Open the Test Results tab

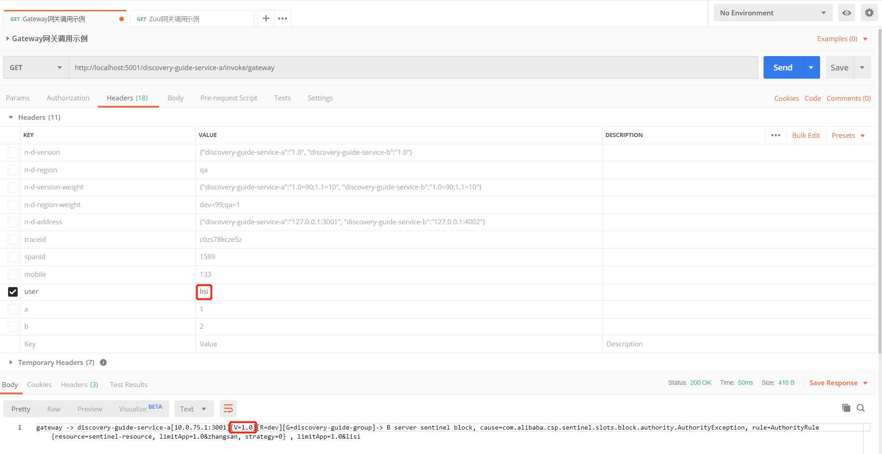(129, 384)
